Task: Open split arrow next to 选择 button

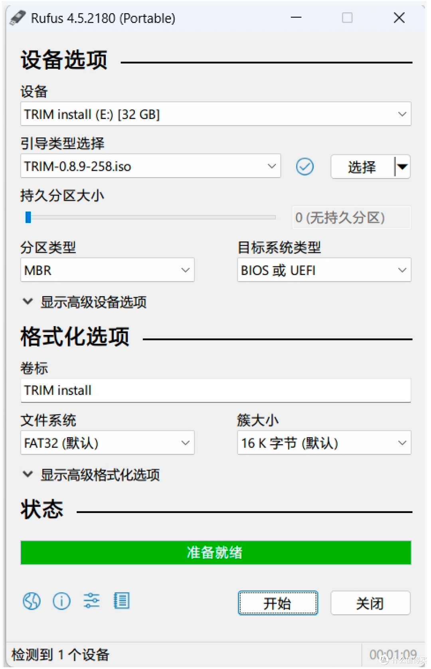Action: 402,166
